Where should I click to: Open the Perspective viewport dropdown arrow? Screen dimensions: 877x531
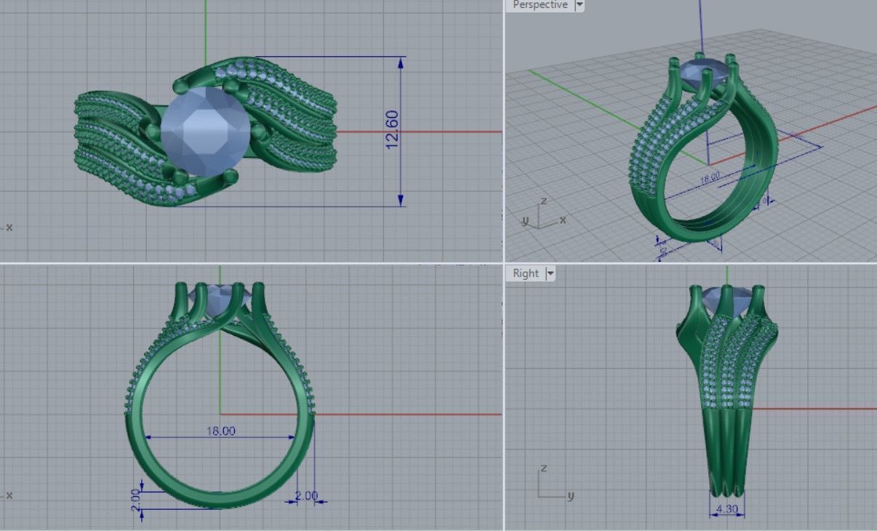coord(579,5)
